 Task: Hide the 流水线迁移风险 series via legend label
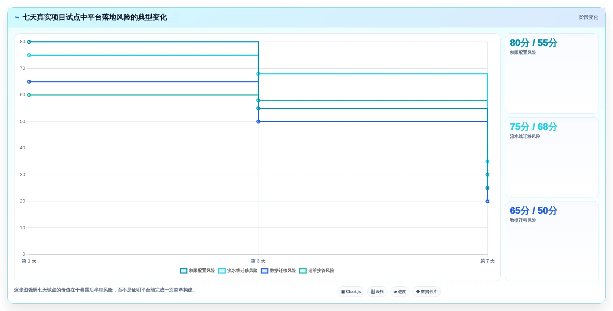click(243, 270)
